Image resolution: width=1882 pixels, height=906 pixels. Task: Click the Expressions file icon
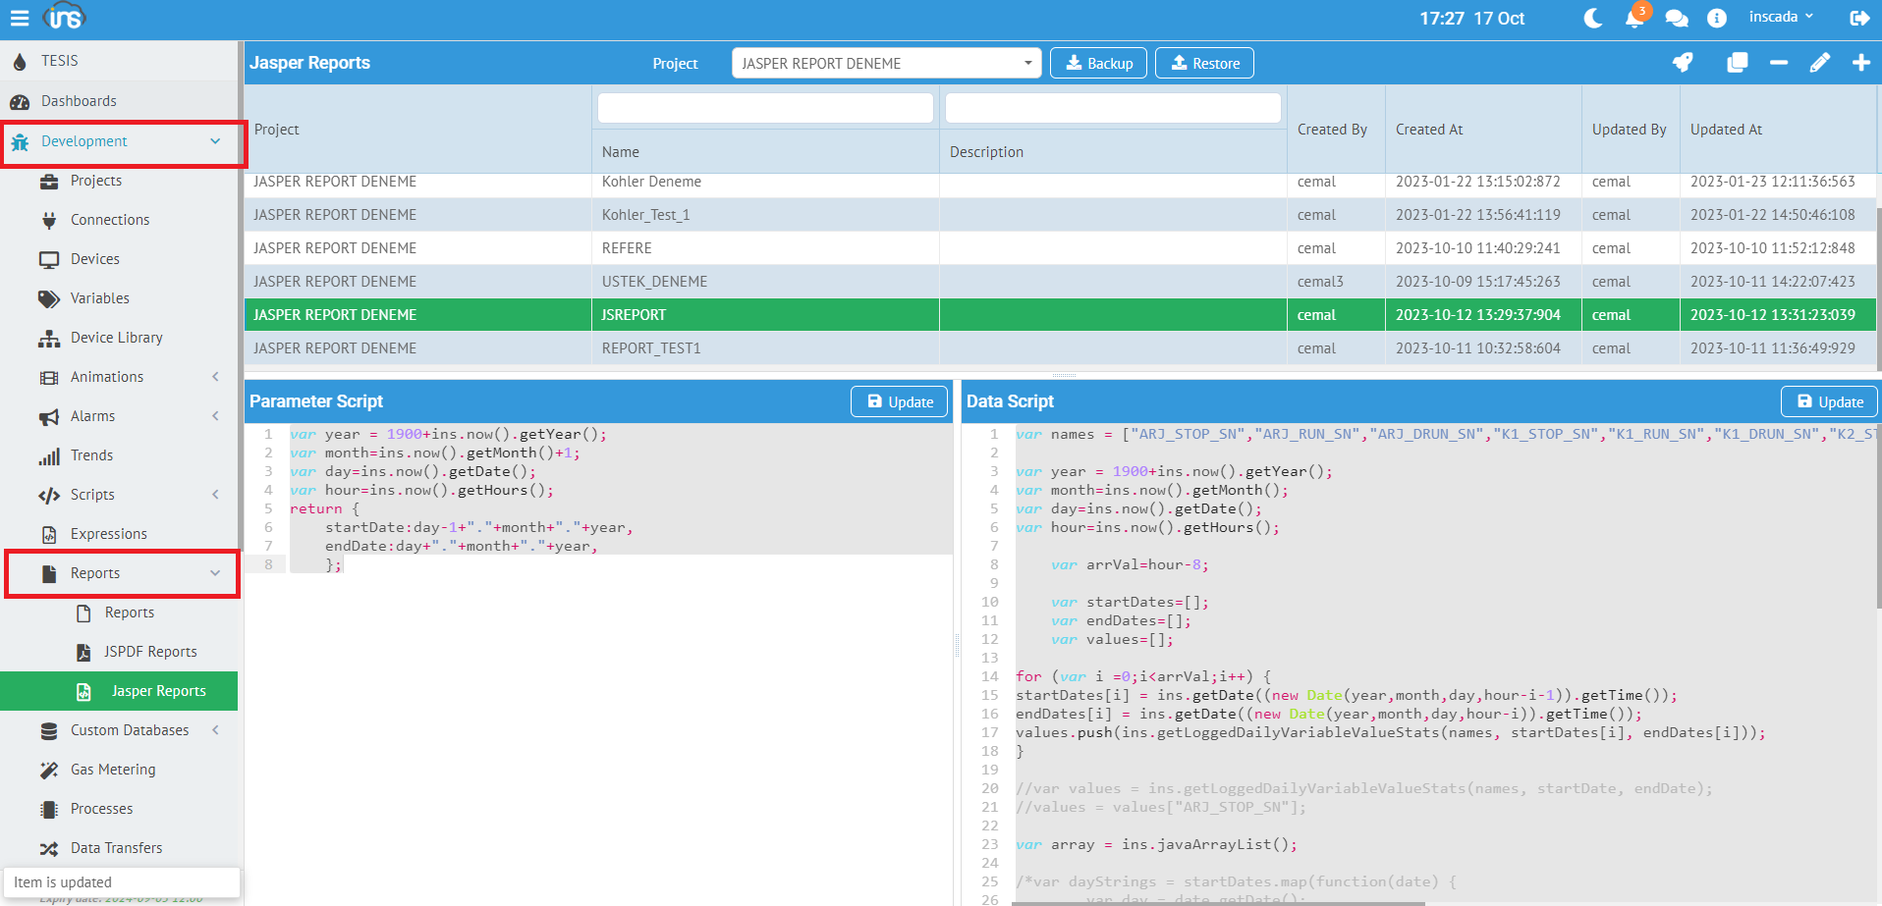click(x=49, y=534)
